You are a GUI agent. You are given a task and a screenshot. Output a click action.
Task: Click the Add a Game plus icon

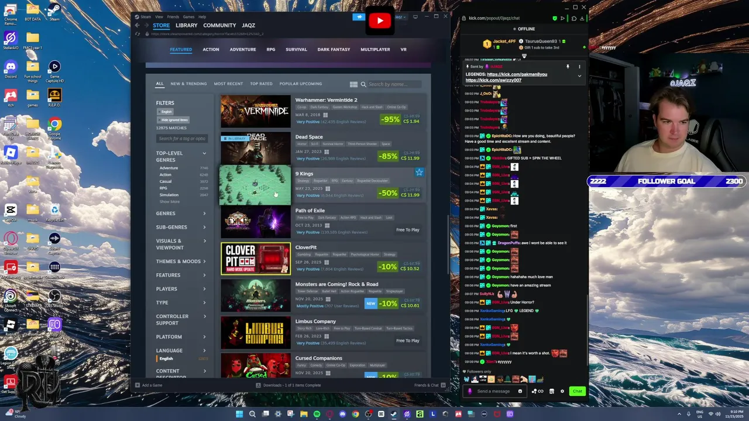138,385
